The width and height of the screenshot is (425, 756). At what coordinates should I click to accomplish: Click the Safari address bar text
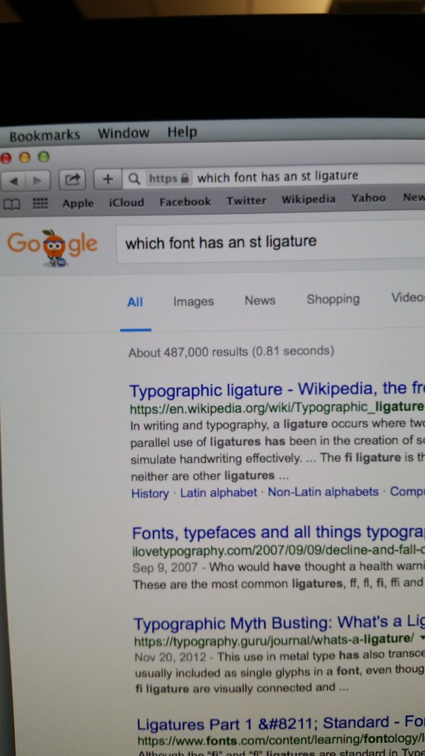pos(278,177)
